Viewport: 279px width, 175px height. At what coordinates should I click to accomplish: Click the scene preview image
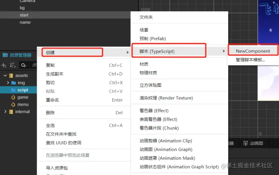click(x=268, y=50)
